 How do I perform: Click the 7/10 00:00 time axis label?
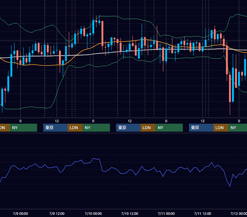tap(93, 213)
